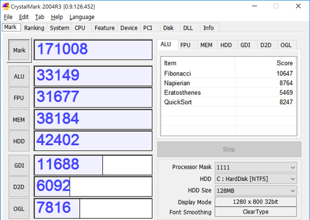Run the GDI benchmark button
Viewport: 310px width, 220px height.
(x=19, y=165)
